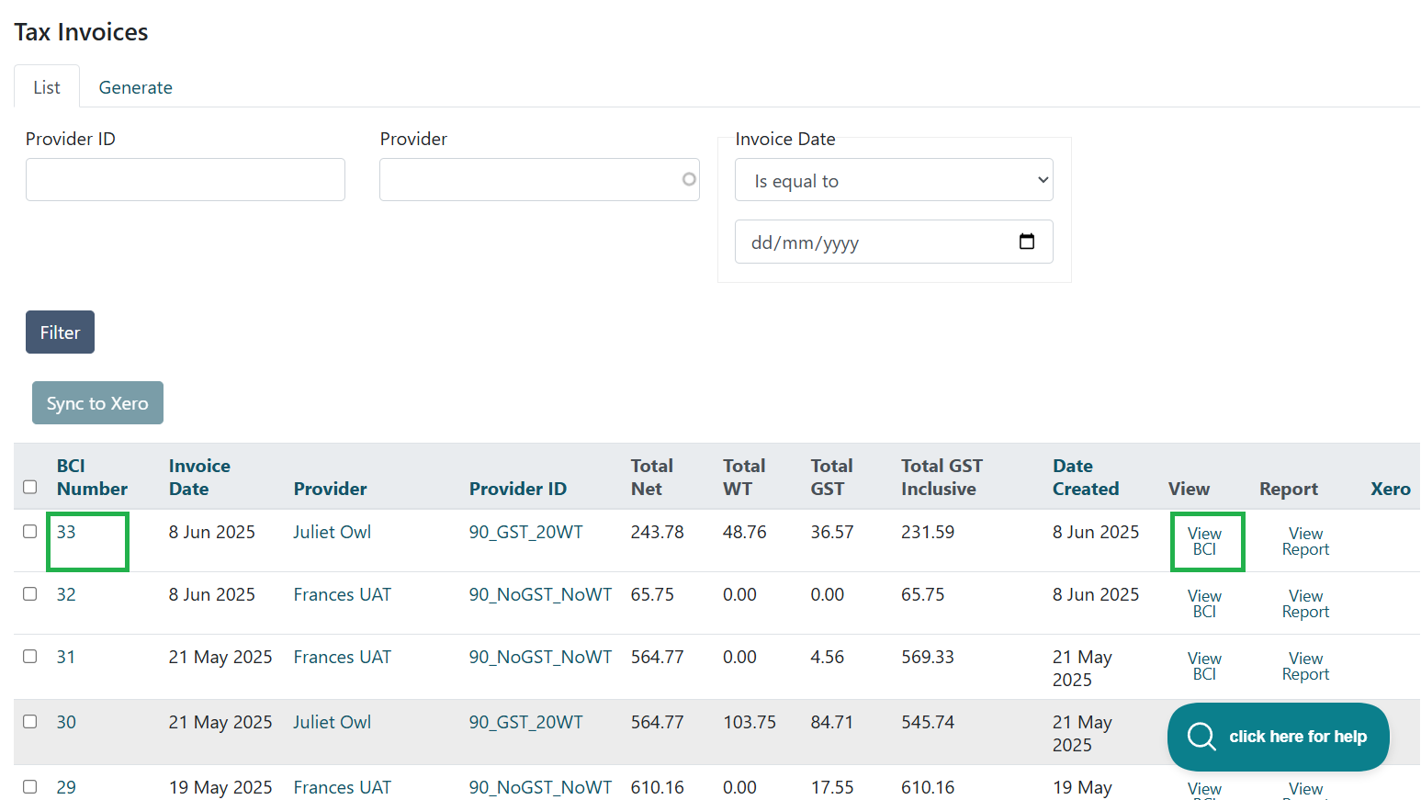1421x800 pixels.
Task: Open provider Frances UAT in row 32
Action: (x=342, y=594)
